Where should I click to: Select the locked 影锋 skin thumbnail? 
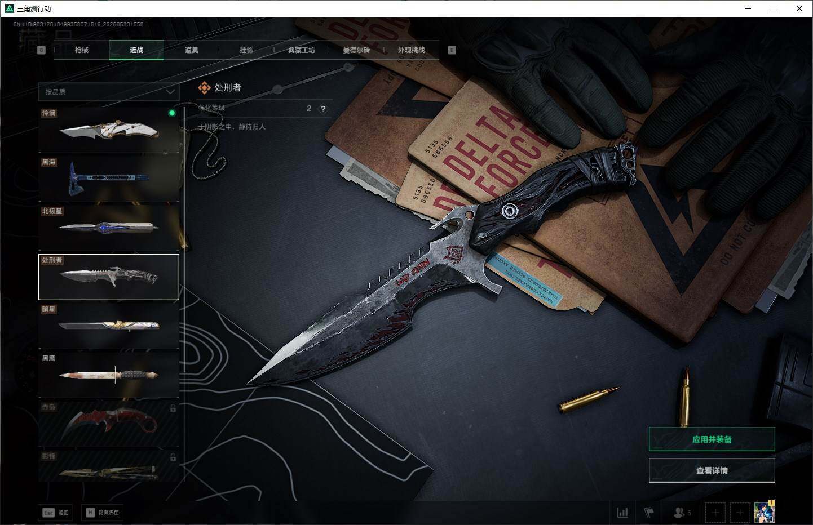tap(109, 466)
